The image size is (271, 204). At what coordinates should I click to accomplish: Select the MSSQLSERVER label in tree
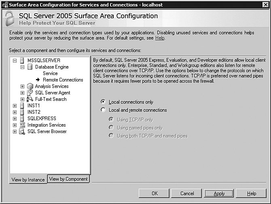click(44, 60)
